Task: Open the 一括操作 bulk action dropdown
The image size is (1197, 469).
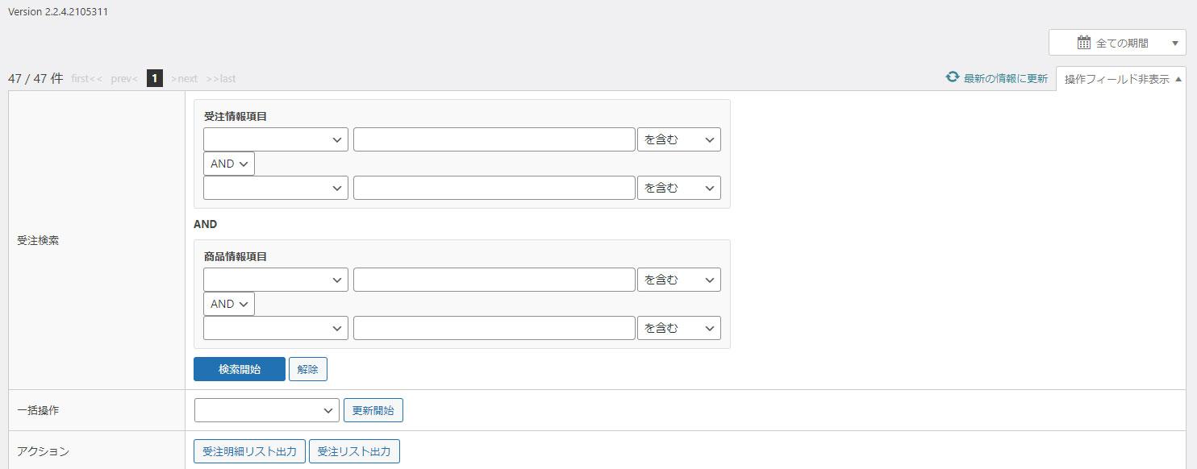Action: (x=267, y=410)
